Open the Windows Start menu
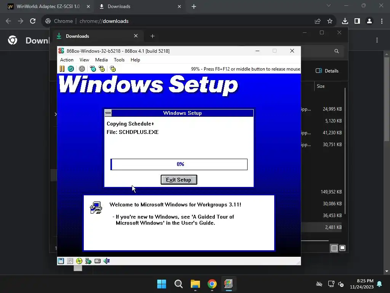This screenshot has height=293, width=390. click(161, 284)
